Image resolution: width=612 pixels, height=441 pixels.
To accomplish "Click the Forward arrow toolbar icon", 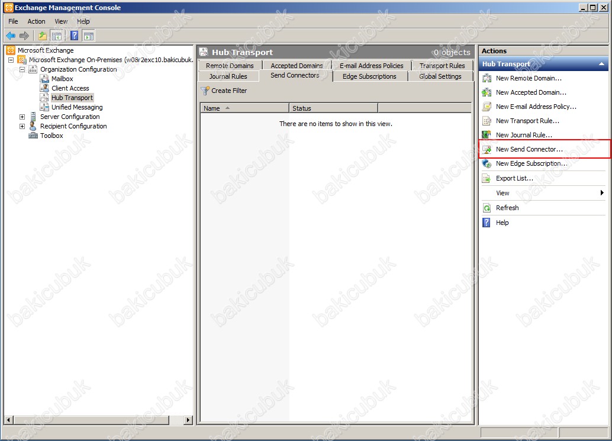I will point(24,36).
